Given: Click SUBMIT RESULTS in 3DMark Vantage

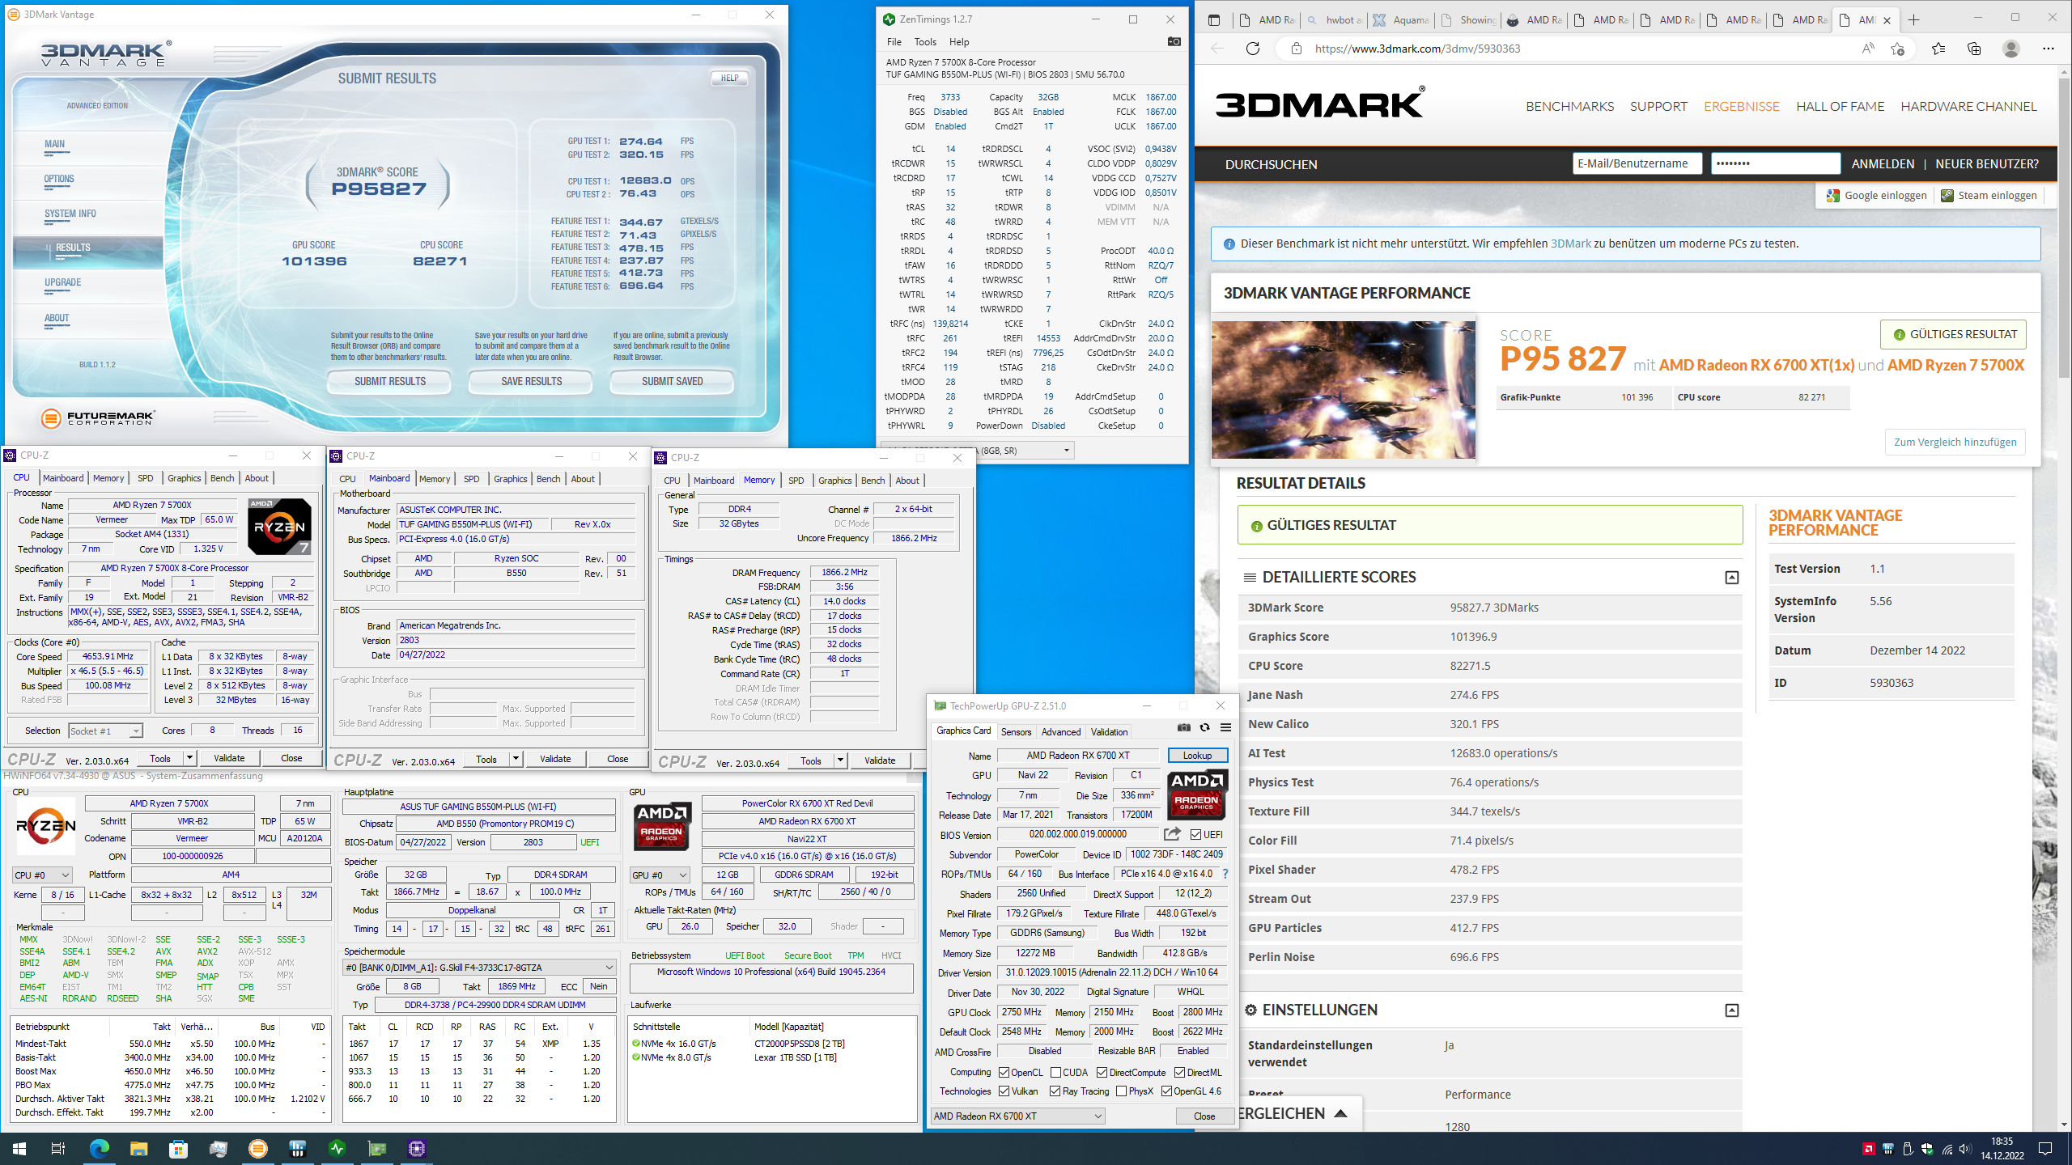Looking at the screenshot, I should pos(389,381).
